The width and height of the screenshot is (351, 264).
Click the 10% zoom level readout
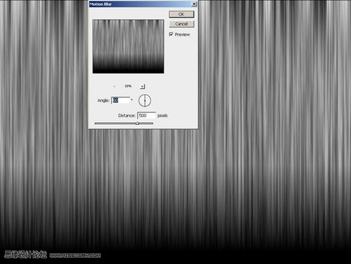(x=128, y=86)
